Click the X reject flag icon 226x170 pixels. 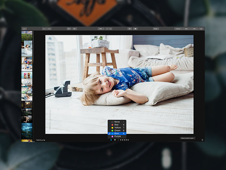(118, 140)
